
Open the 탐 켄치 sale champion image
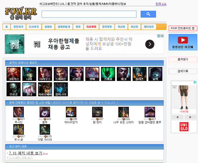pyautogui.click(x=97, y=112)
